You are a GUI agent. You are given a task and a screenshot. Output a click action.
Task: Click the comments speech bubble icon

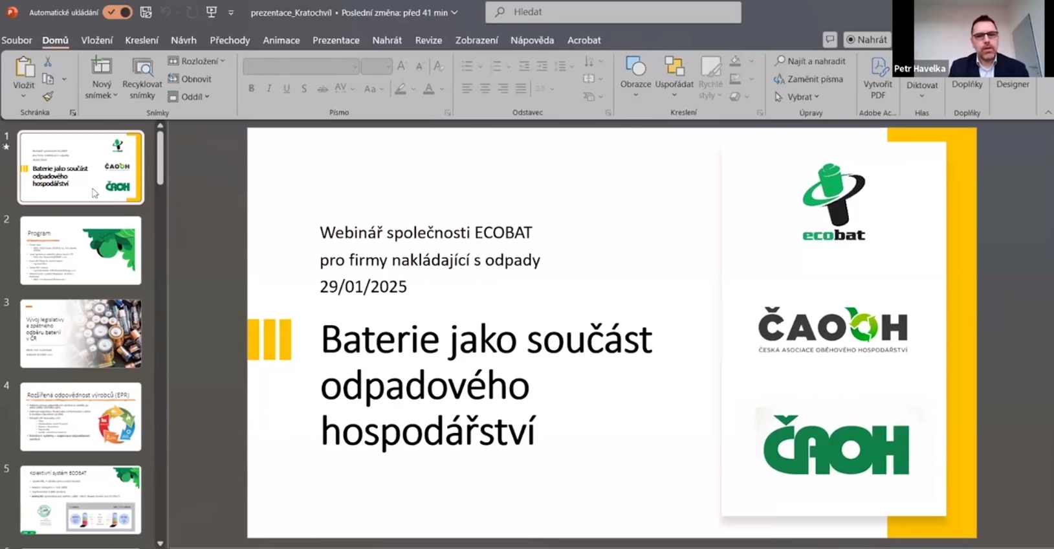point(830,39)
